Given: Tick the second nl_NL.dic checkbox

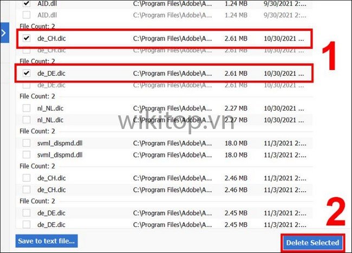Looking at the screenshot, I should coord(27,120).
